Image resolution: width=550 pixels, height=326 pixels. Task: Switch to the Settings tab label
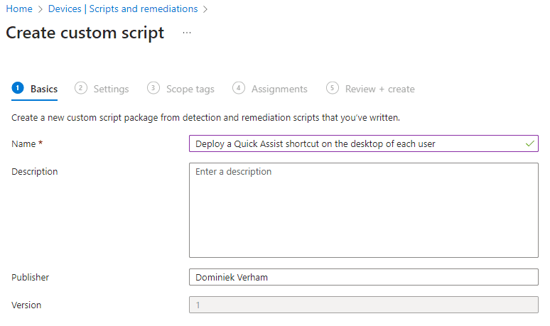(111, 89)
